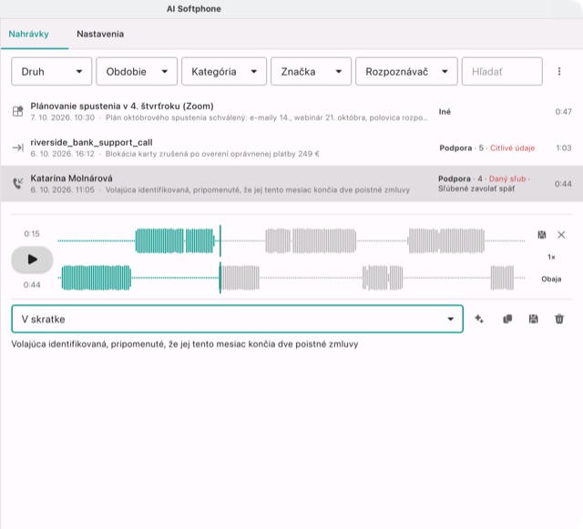The width and height of the screenshot is (583, 529).
Task: Save the audio with the player's floppy icon
Action: [x=542, y=235]
